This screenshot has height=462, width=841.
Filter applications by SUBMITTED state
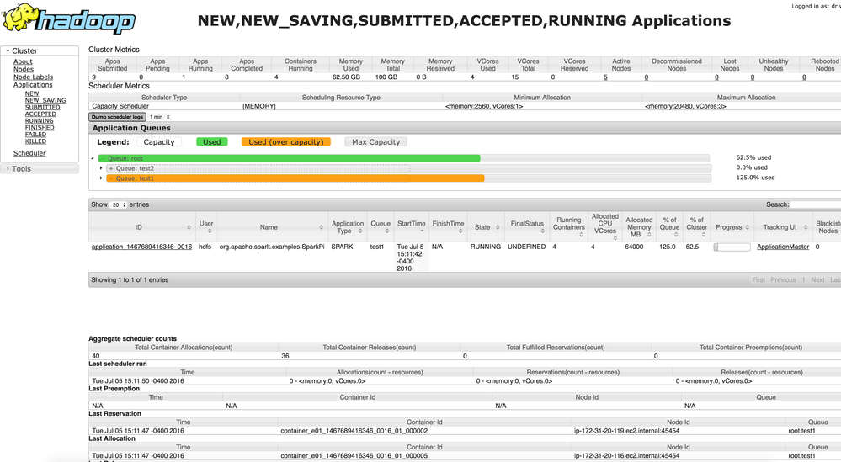[x=42, y=107]
